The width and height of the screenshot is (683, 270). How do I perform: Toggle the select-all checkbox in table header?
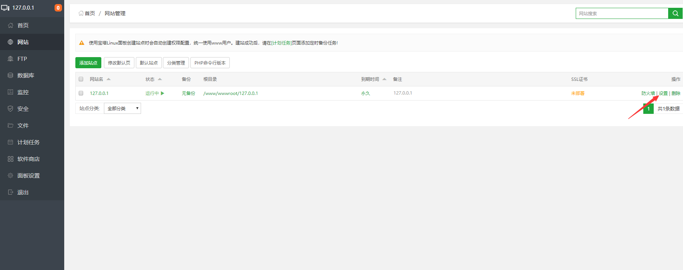pos(81,79)
